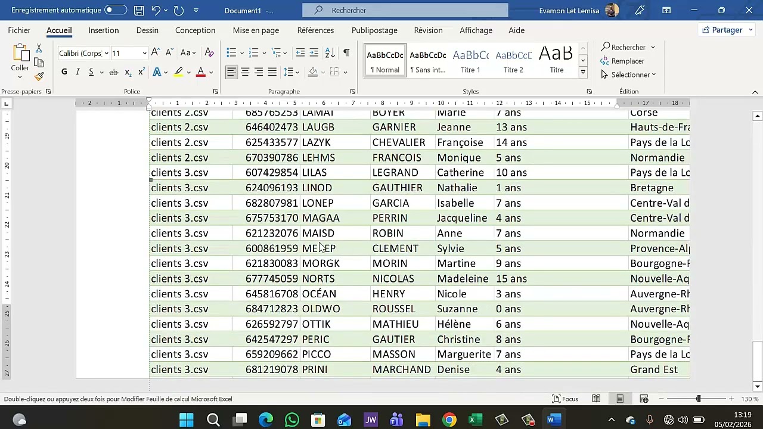
Task: Increase font size with the larger A icon
Action: click(155, 53)
